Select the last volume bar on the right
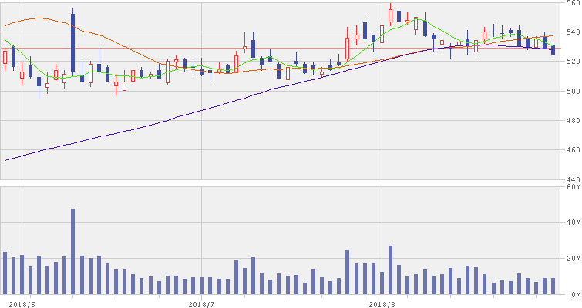The image size is (582, 308). [x=553, y=286]
